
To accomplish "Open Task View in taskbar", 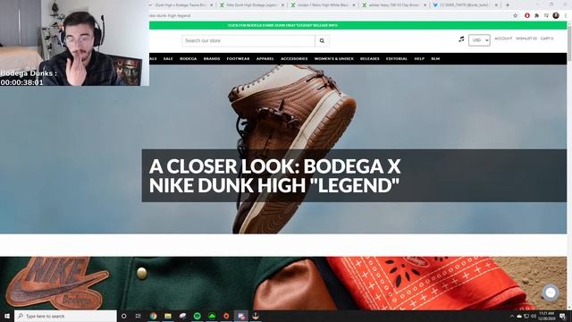I will point(139,316).
